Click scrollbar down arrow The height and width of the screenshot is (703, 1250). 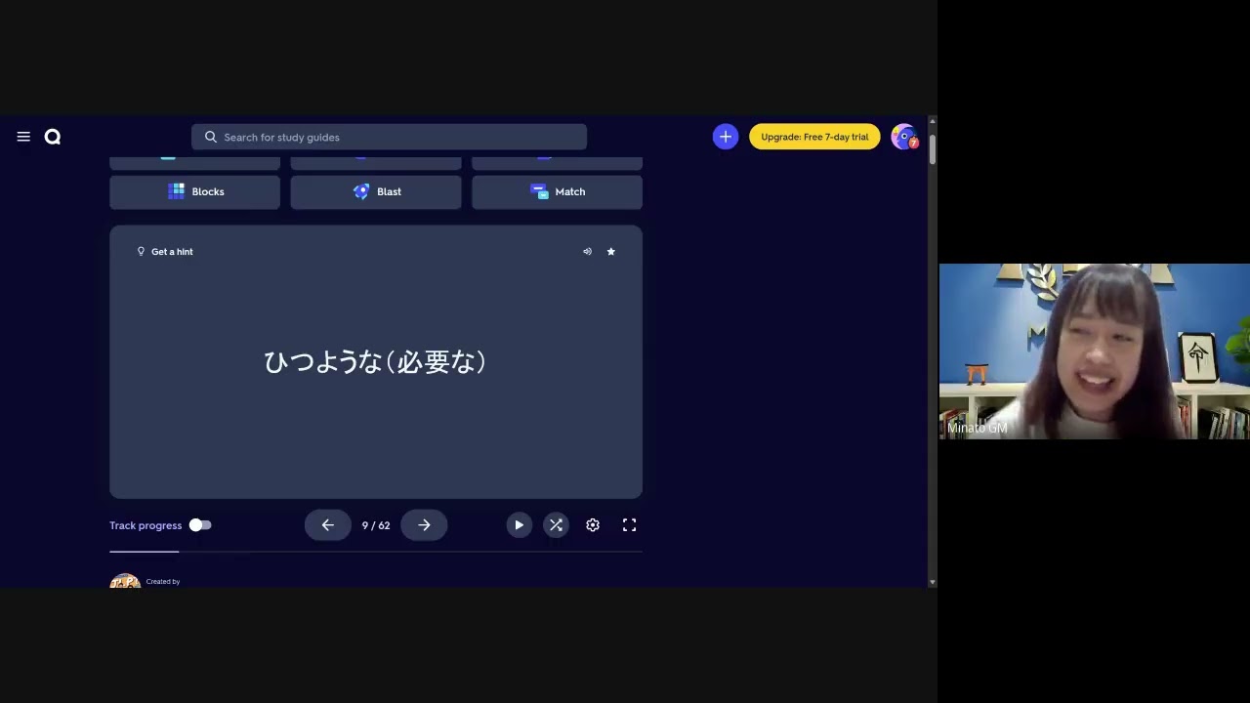[933, 582]
